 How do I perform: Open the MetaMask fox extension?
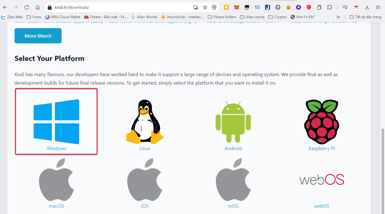click(236, 7)
